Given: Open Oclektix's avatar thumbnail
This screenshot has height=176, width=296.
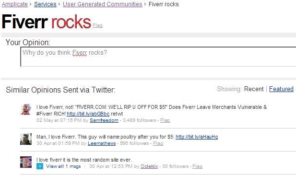Looking at the screenshot, I should (26, 162).
